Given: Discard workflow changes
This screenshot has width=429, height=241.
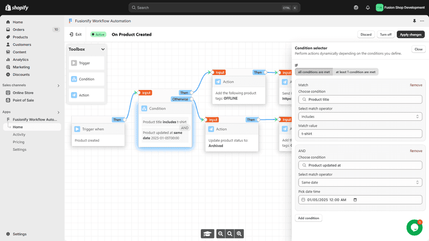Looking at the screenshot, I should coord(366,35).
